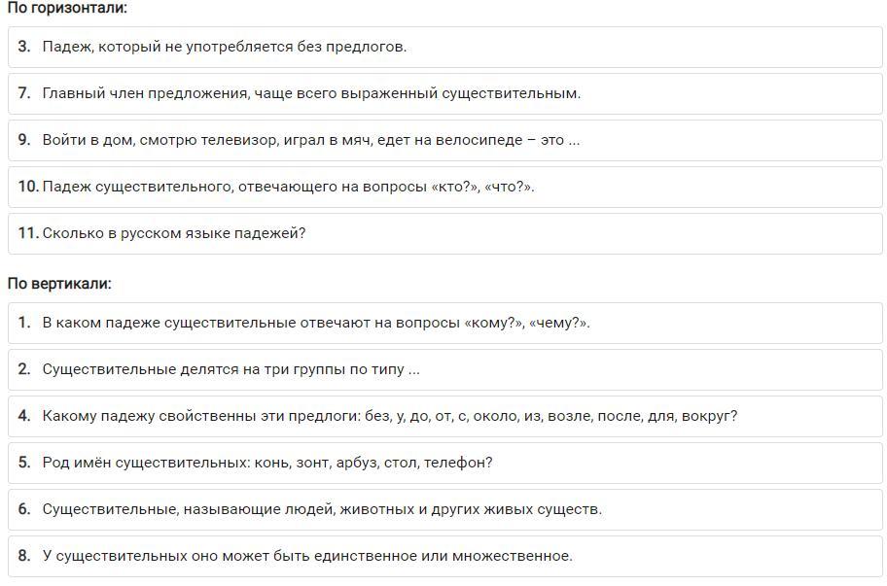Select clue 6 about living beings nouns
Viewport: 887px width, 586px height.
[x=444, y=509]
